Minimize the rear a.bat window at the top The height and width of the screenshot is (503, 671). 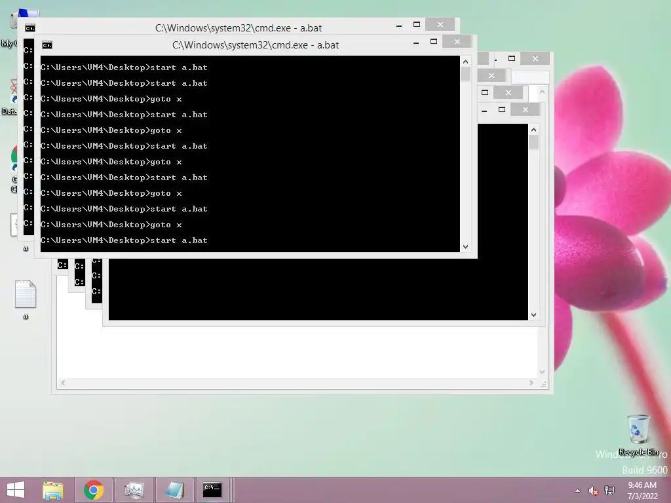coord(399,26)
